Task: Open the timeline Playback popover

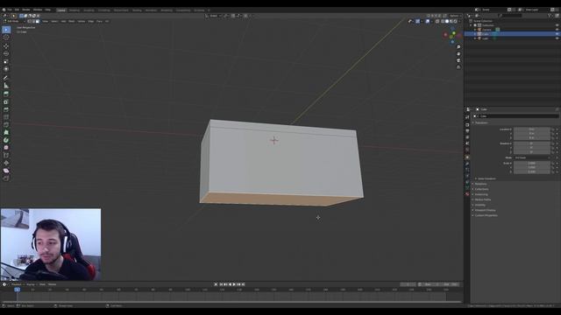Action: [x=18, y=284]
